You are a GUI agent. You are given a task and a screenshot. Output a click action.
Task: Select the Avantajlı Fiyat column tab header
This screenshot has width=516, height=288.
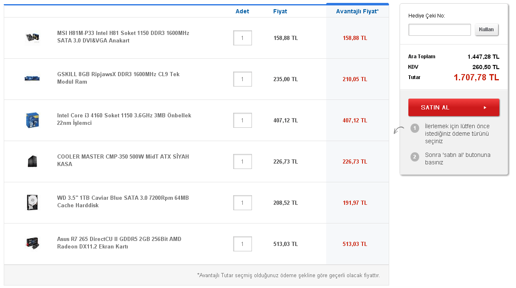point(357,11)
